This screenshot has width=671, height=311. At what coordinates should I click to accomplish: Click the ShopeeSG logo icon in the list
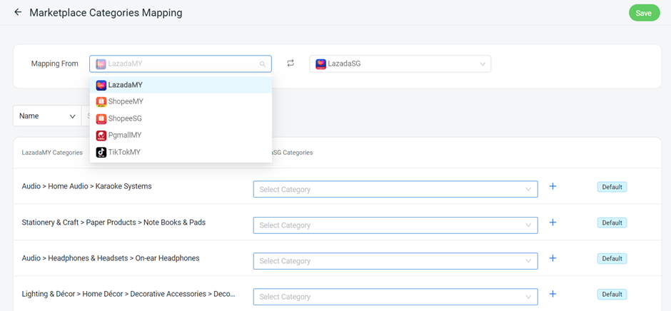point(101,119)
